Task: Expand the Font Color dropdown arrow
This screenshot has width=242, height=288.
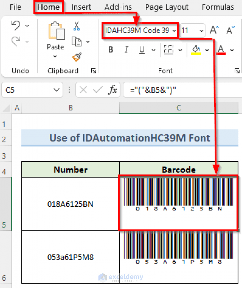Action: [232, 50]
